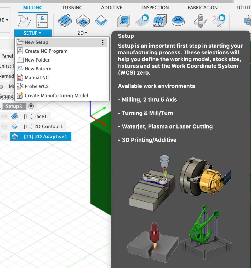Toggle visibility of 2D Adaptive1 operation
Image resolution: width=251 pixels, height=268 pixels.
(4, 136)
